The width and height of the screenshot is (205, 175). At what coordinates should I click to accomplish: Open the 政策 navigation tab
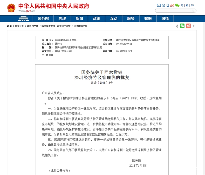(x=97, y=18)
